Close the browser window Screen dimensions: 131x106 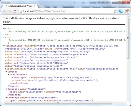(126, 2)
